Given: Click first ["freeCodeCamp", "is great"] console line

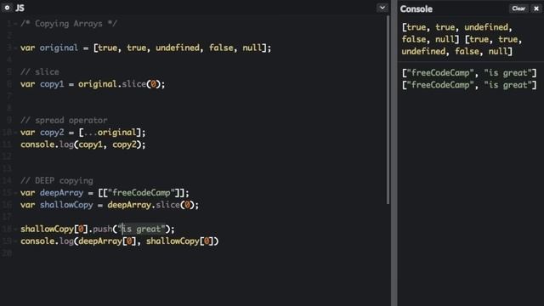Looking at the screenshot, I should 469,73.
